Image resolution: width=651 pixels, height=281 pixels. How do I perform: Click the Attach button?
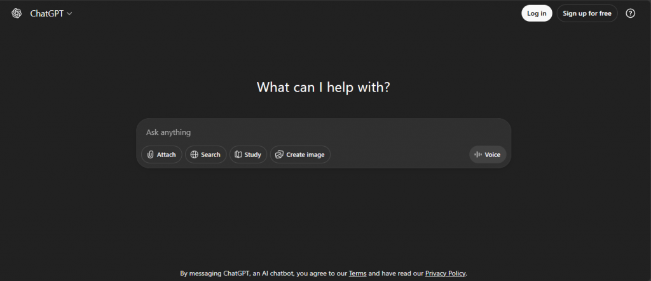click(161, 154)
